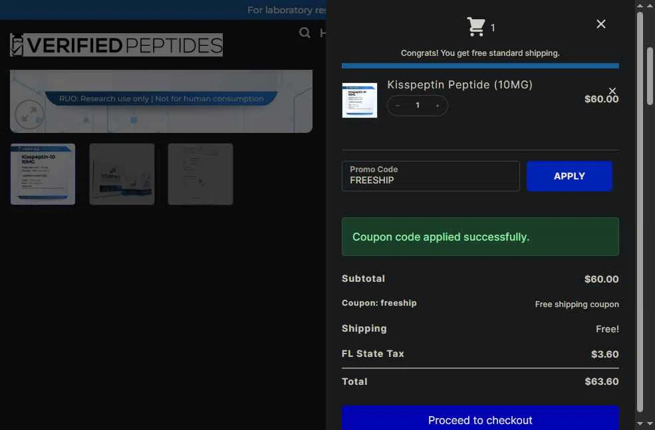Click the scroll down arrow at bottom right
655x430 pixels.
click(650, 423)
